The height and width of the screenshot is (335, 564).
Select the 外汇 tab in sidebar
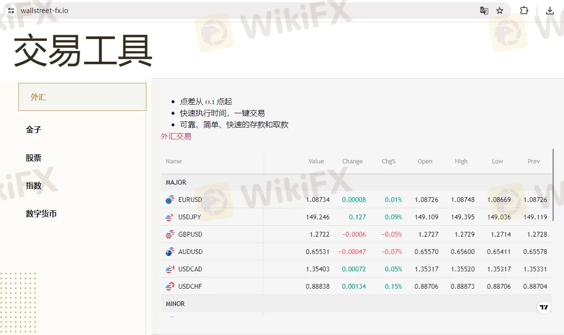click(x=82, y=97)
